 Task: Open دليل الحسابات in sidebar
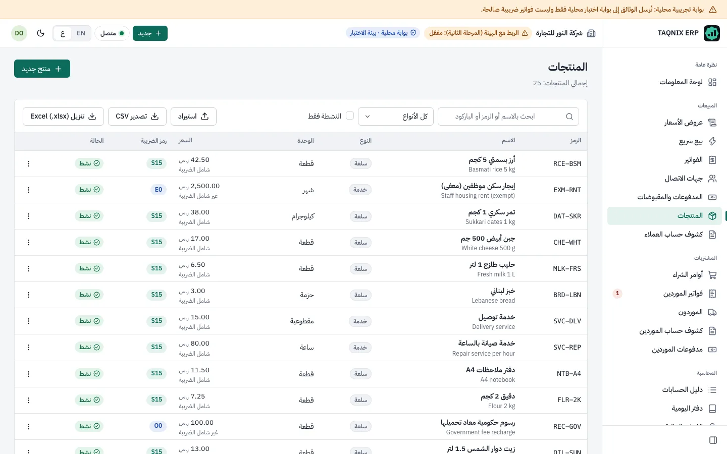coord(664,390)
